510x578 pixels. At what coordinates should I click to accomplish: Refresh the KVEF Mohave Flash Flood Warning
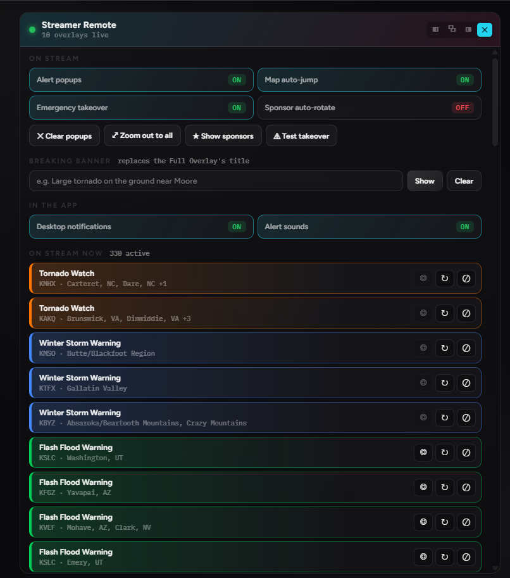[x=445, y=522]
